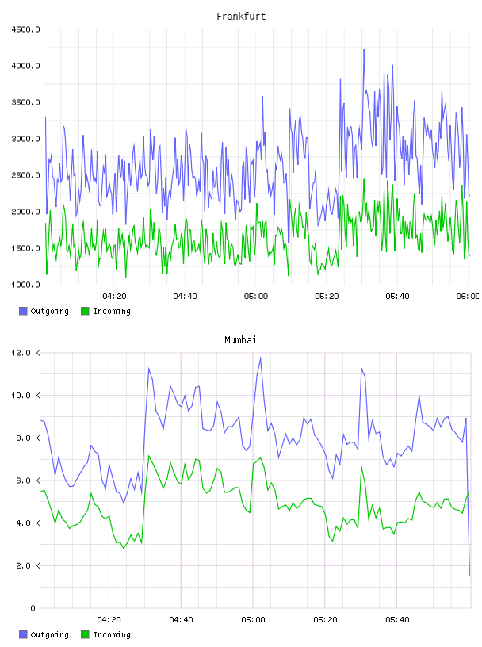
Task: Click the 6.0 K y-axis label in Mumbai chart
Action: (28, 480)
